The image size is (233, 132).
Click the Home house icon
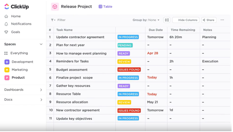pyautogui.click(x=6, y=16)
